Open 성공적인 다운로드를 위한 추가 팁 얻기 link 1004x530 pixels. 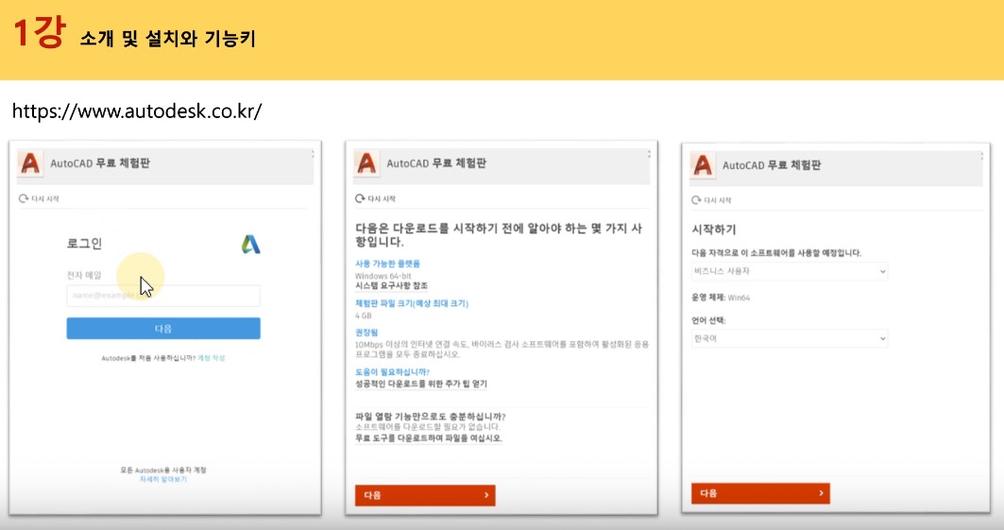tap(421, 385)
